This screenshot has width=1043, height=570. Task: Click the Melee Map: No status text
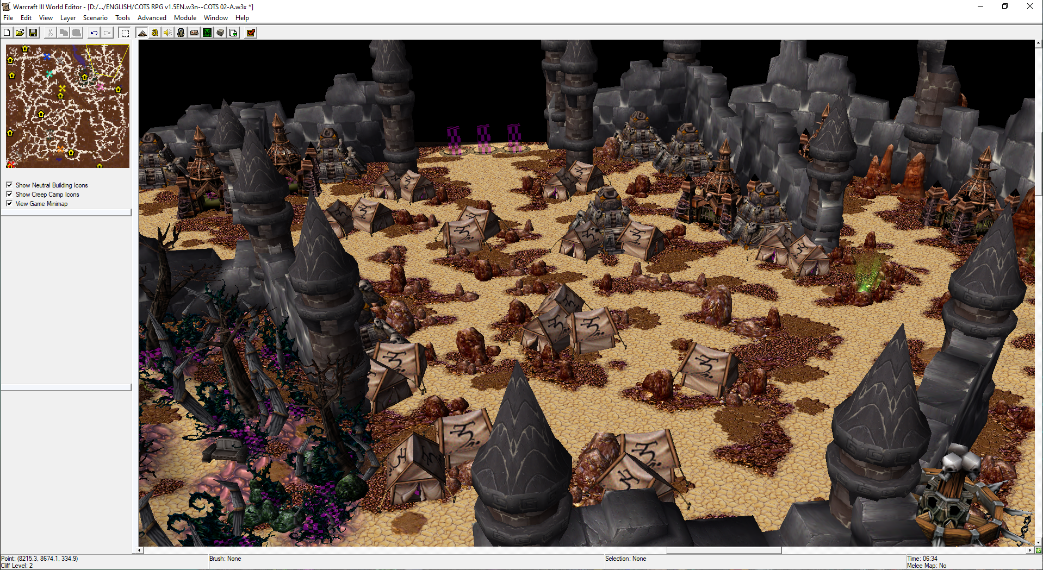pos(927,566)
